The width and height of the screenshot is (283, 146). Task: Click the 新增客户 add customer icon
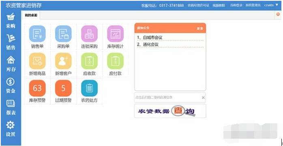pyautogui.click(x=63, y=61)
